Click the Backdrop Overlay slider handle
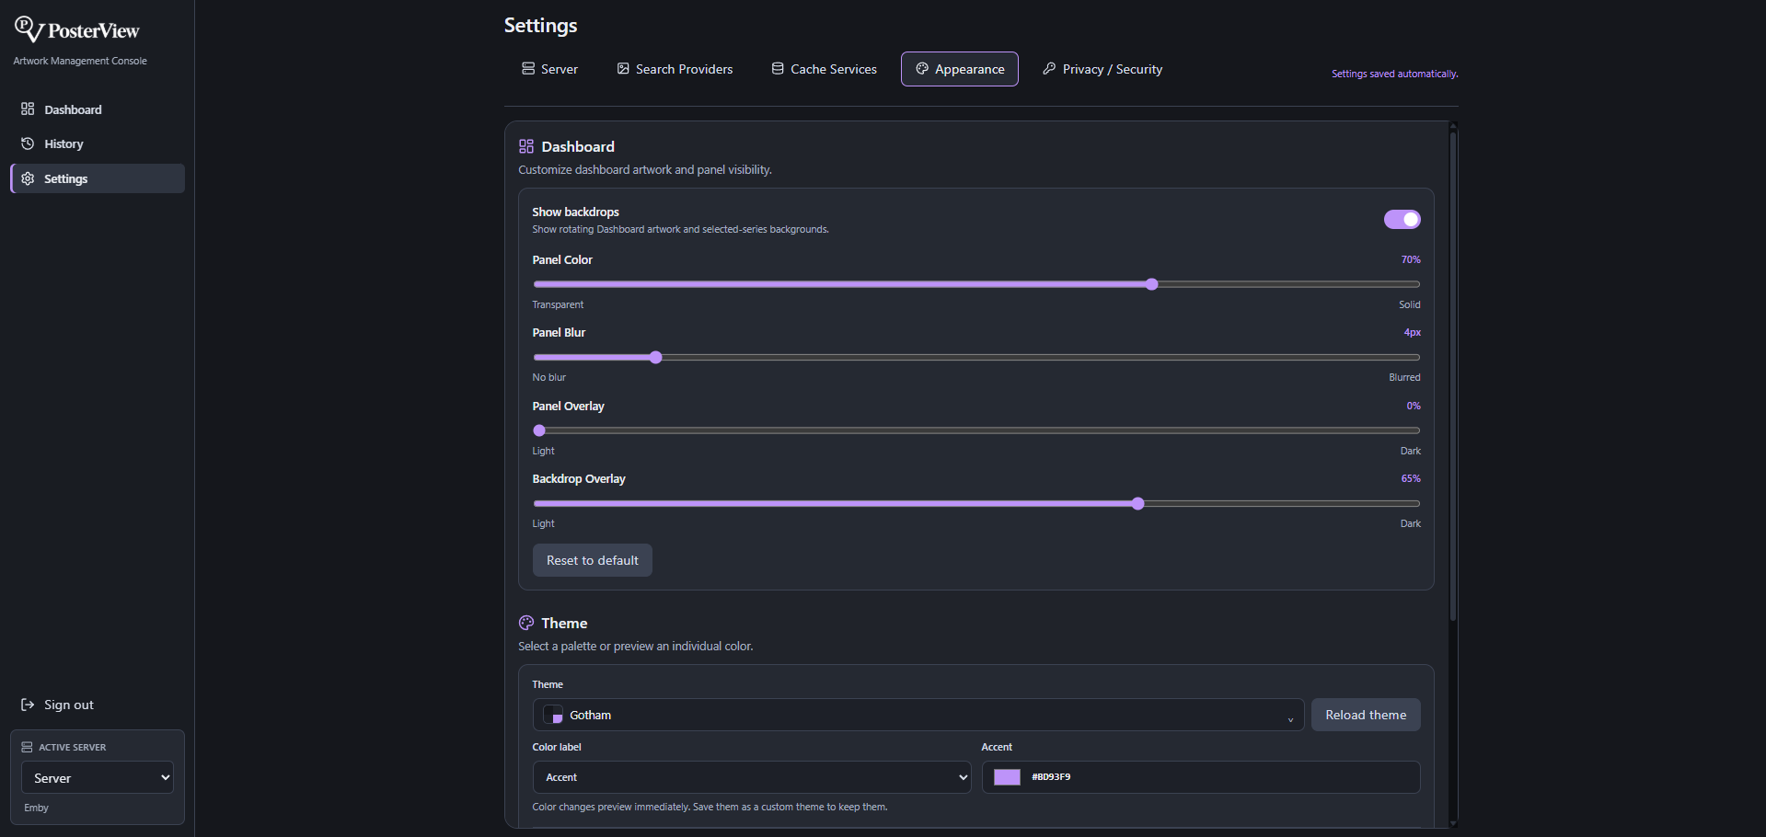Screen dimensions: 1766x837 tap(1138, 503)
